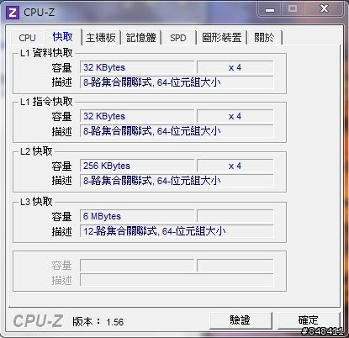Viewport: 349px width, 338px height.
Task: Click L3 快取 capacity field 6 MBytes
Action: (x=137, y=216)
